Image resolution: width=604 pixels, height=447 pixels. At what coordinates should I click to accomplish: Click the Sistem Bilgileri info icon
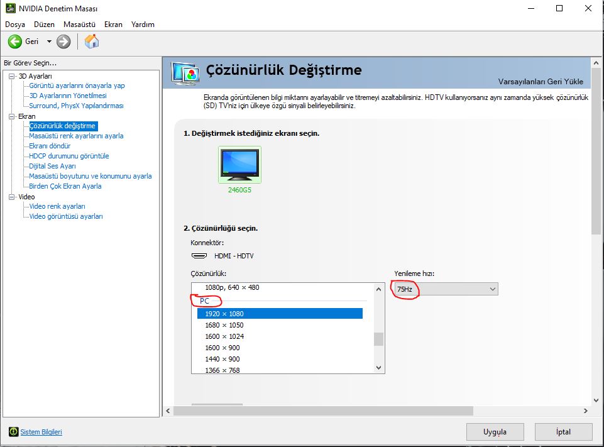click(13, 432)
